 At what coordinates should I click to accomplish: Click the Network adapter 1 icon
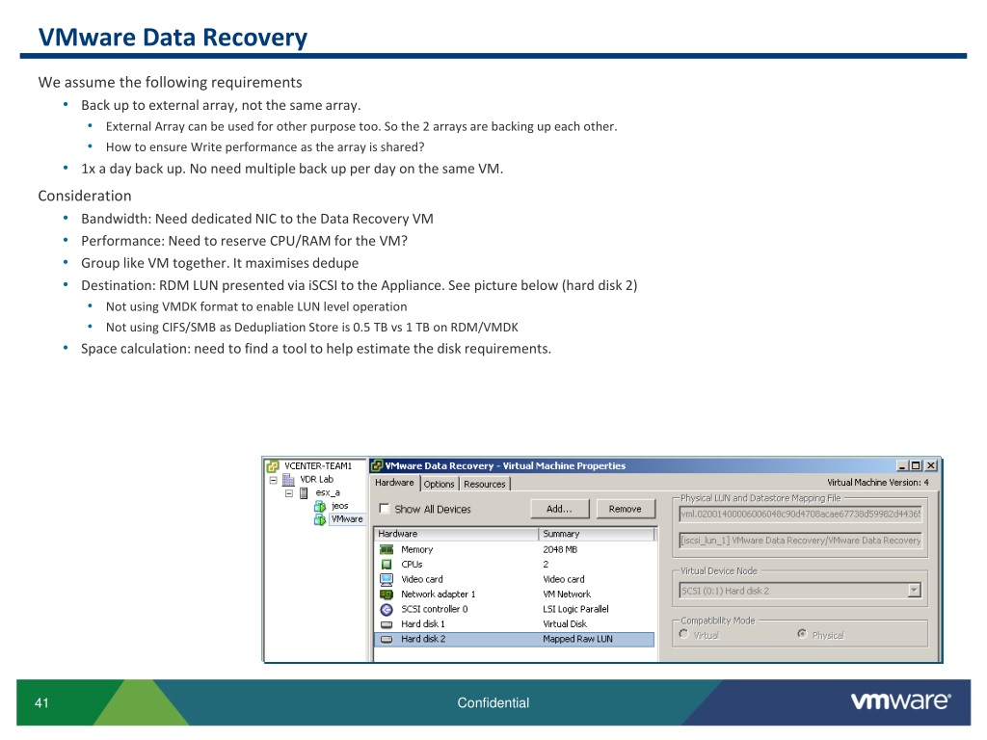[387, 594]
